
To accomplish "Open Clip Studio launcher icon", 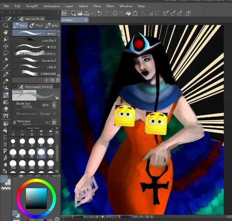I will pos(65,13).
